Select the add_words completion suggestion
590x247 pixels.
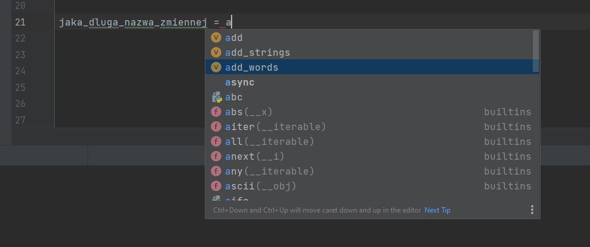click(252, 67)
